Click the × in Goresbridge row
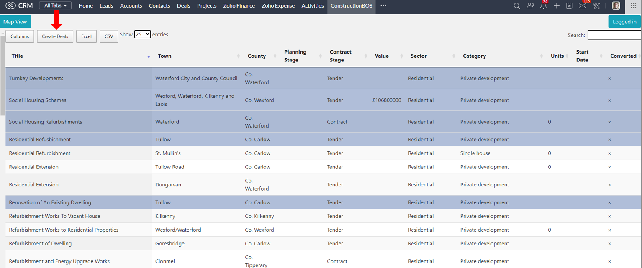 click(x=609, y=244)
